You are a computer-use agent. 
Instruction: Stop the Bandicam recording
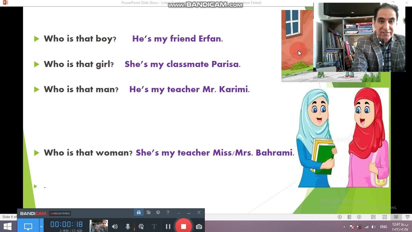coord(183,227)
